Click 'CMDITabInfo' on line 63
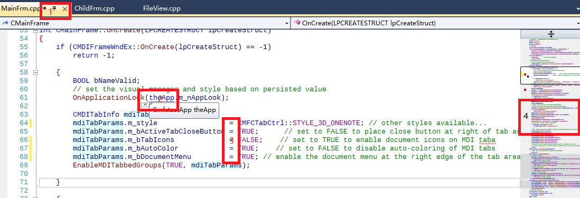The height and width of the screenshot is (198, 580). [96, 115]
